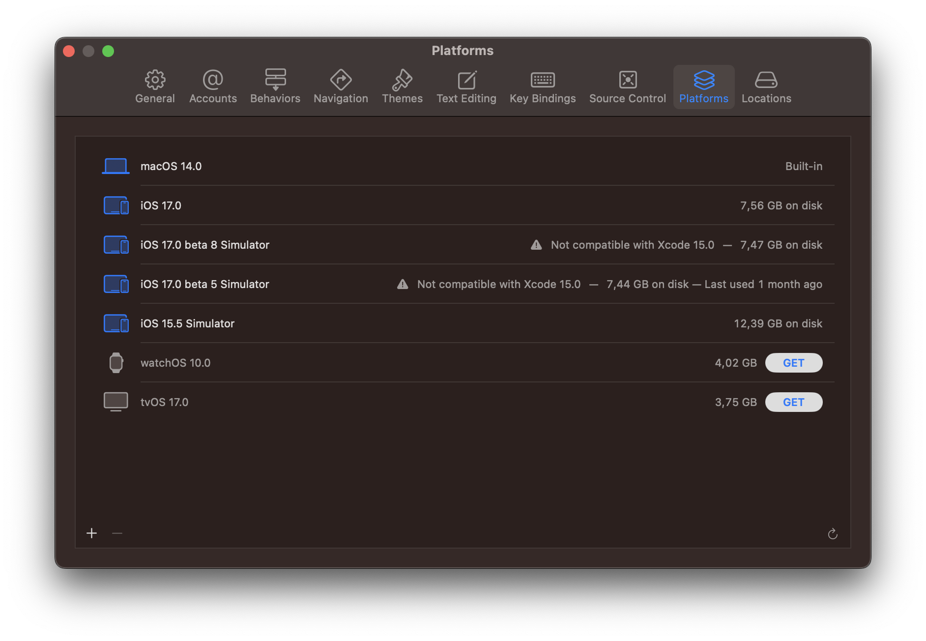Viewport: 926px width, 641px height.
Task: Open the Accounts settings pane
Action: point(212,87)
